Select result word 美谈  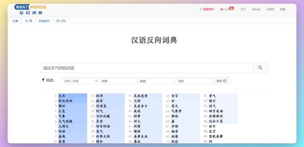tap(137, 111)
